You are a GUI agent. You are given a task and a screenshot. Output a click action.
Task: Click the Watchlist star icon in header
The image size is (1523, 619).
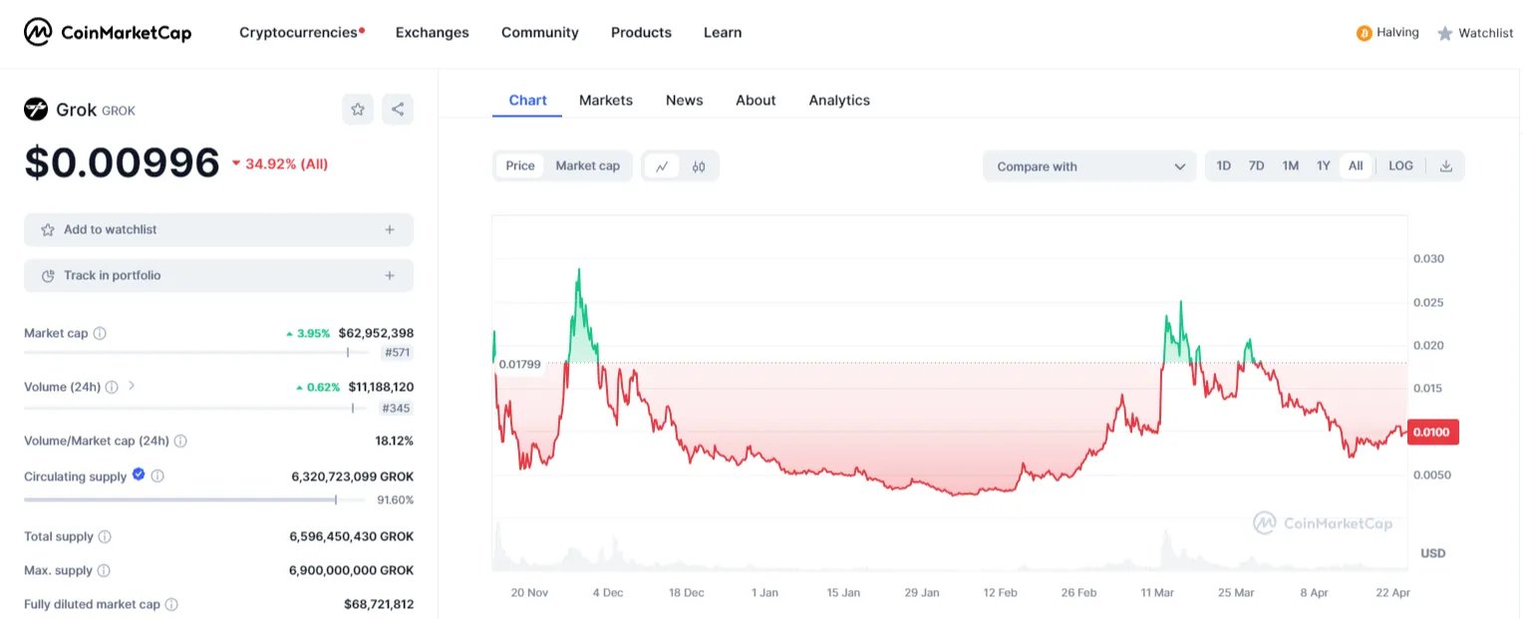pos(1445,33)
